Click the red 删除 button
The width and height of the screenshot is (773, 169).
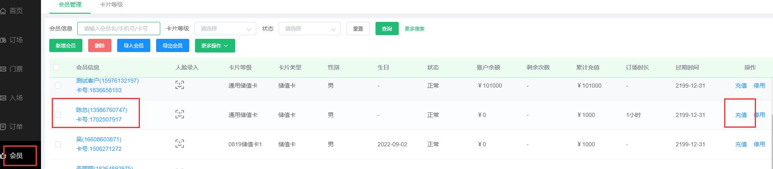coord(100,46)
